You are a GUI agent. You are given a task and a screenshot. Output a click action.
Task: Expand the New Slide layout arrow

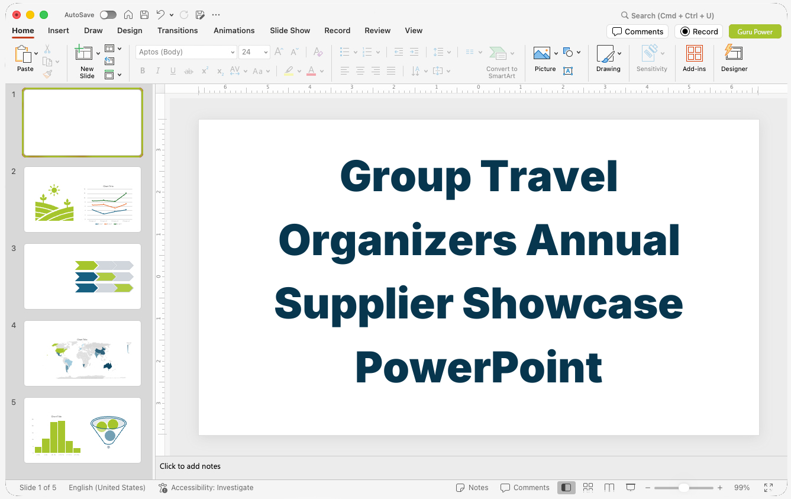[98, 54]
